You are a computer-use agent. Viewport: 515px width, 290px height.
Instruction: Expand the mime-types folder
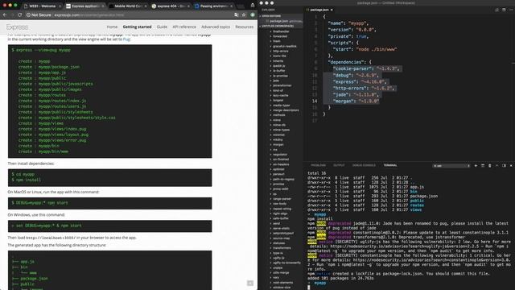point(281,130)
